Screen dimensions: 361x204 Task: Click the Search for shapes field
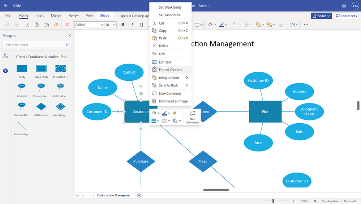click(33, 44)
